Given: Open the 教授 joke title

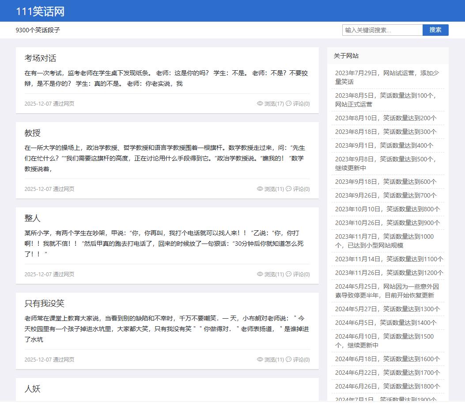Looking at the screenshot, I should click(32, 133).
